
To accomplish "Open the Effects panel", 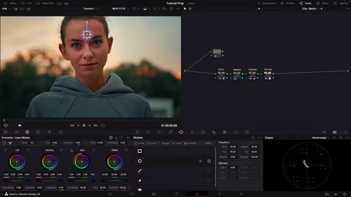I will point(322,3).
